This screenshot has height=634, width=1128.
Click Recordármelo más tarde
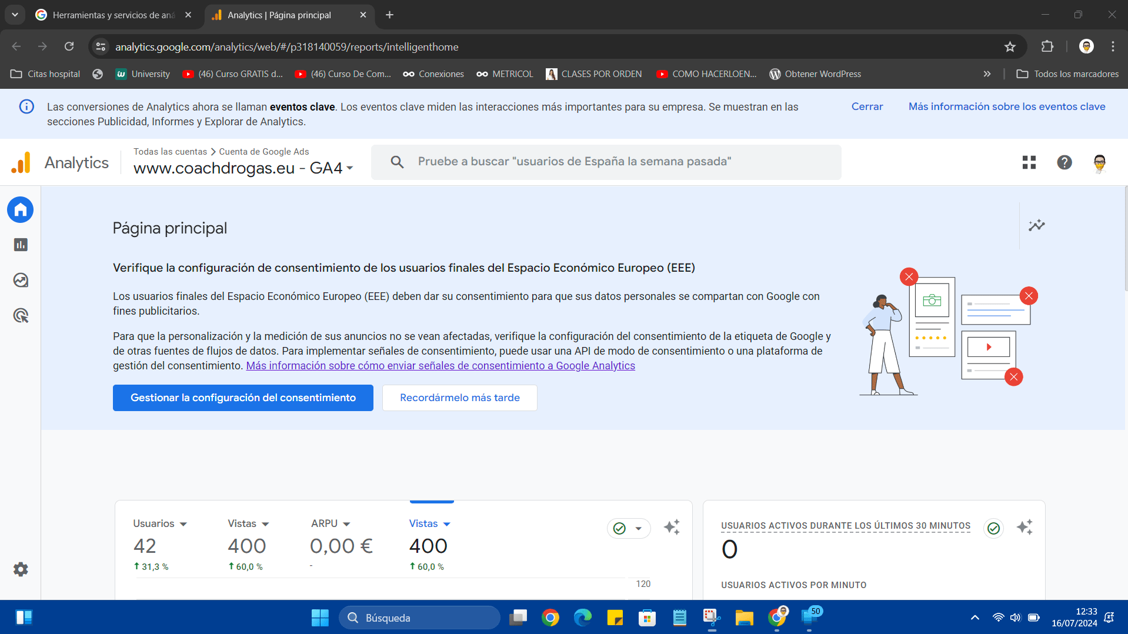(x=460, y=398)
